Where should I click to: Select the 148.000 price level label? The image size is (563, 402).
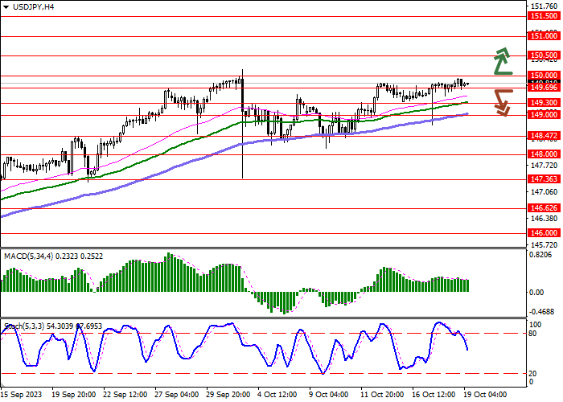point(544,154)
